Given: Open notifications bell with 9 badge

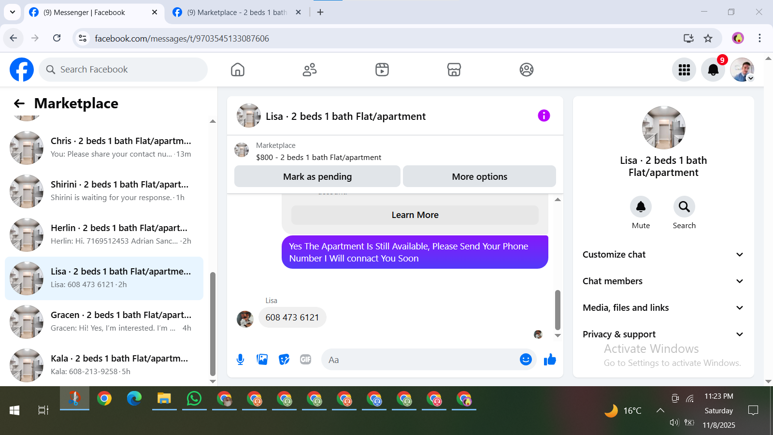Looking at the screenshot, I should [x=713, y=70].
